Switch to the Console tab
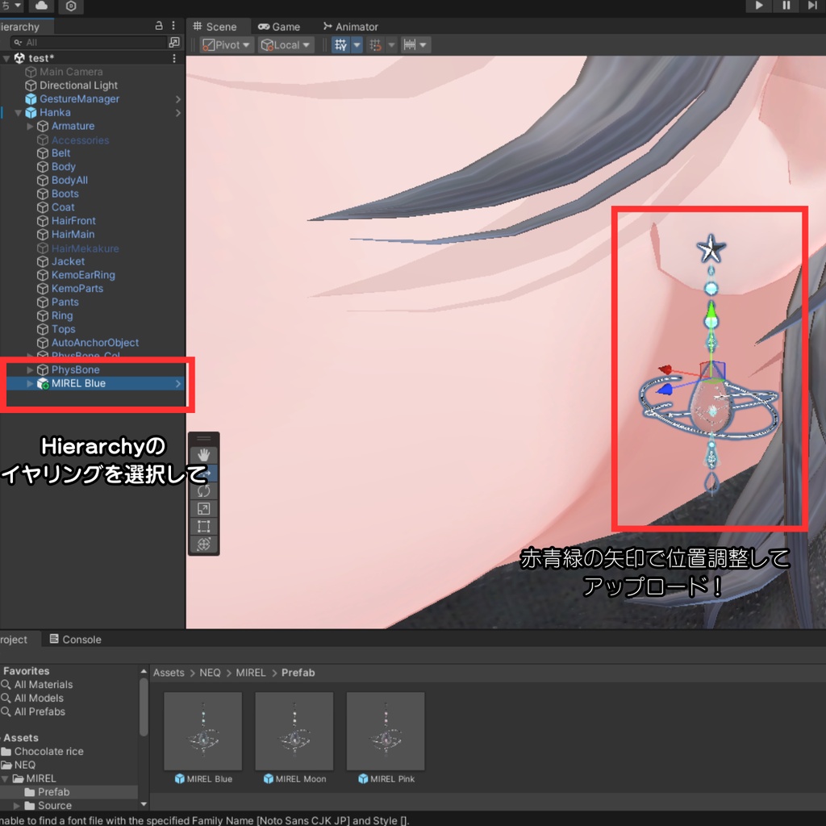826x826 pixels. [75, 639]
